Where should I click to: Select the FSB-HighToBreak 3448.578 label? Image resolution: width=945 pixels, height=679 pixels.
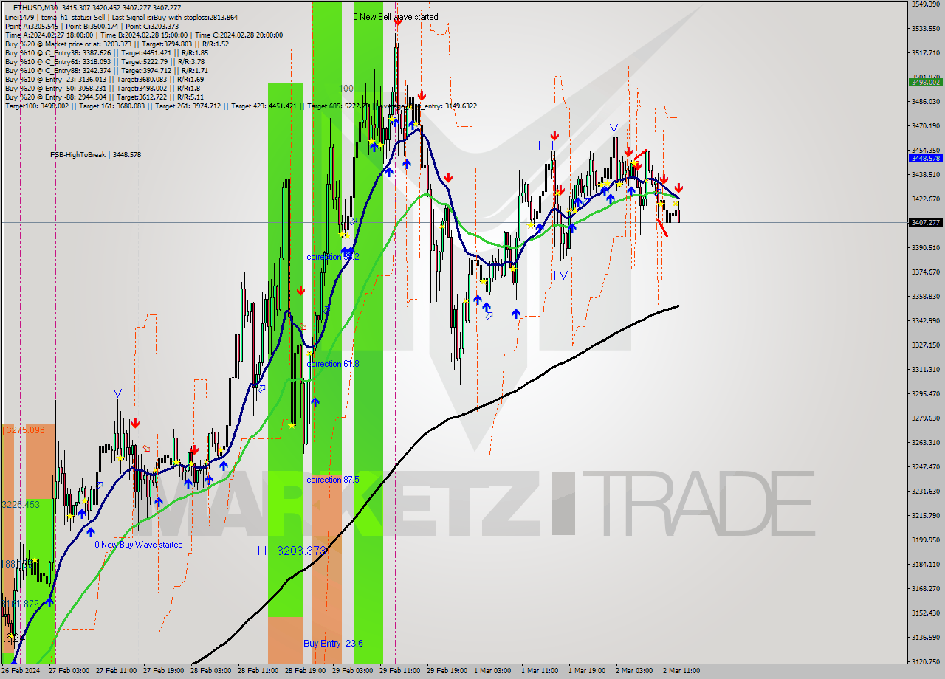95,155
